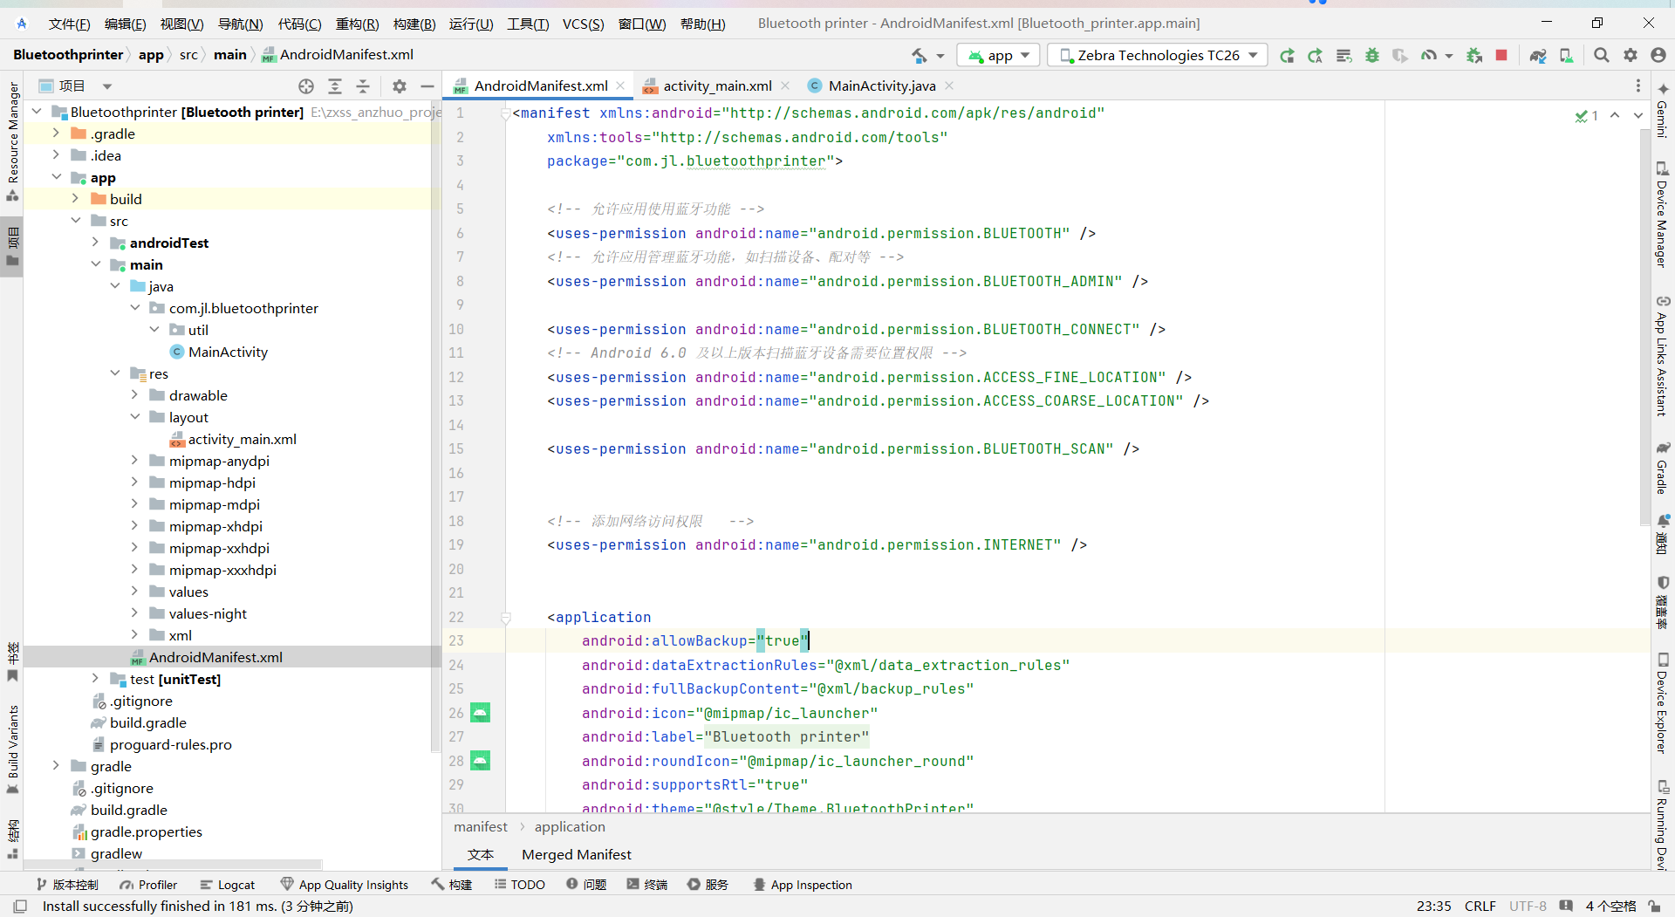Switch to MainActivity.java tab
The image size is (1675, 917).
[881, 86]
